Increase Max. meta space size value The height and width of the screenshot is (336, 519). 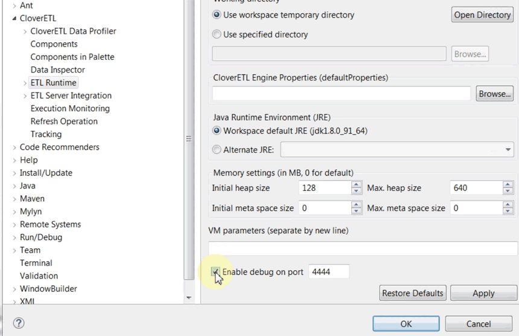click(508, 205)
